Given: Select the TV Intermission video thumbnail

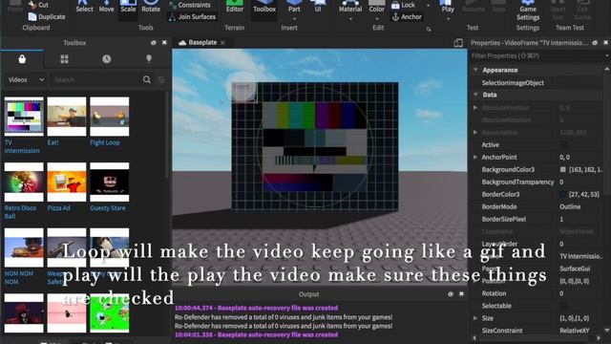Looking at the screenshot, I should pos(24,117).
